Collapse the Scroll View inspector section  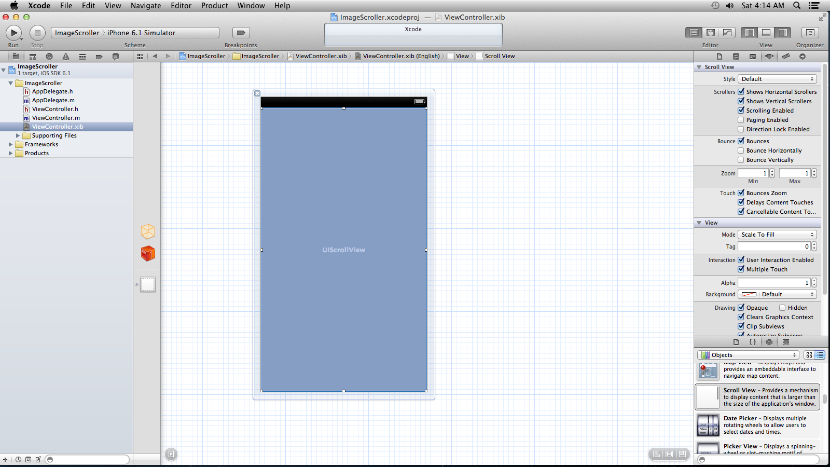tap(699, 67)
